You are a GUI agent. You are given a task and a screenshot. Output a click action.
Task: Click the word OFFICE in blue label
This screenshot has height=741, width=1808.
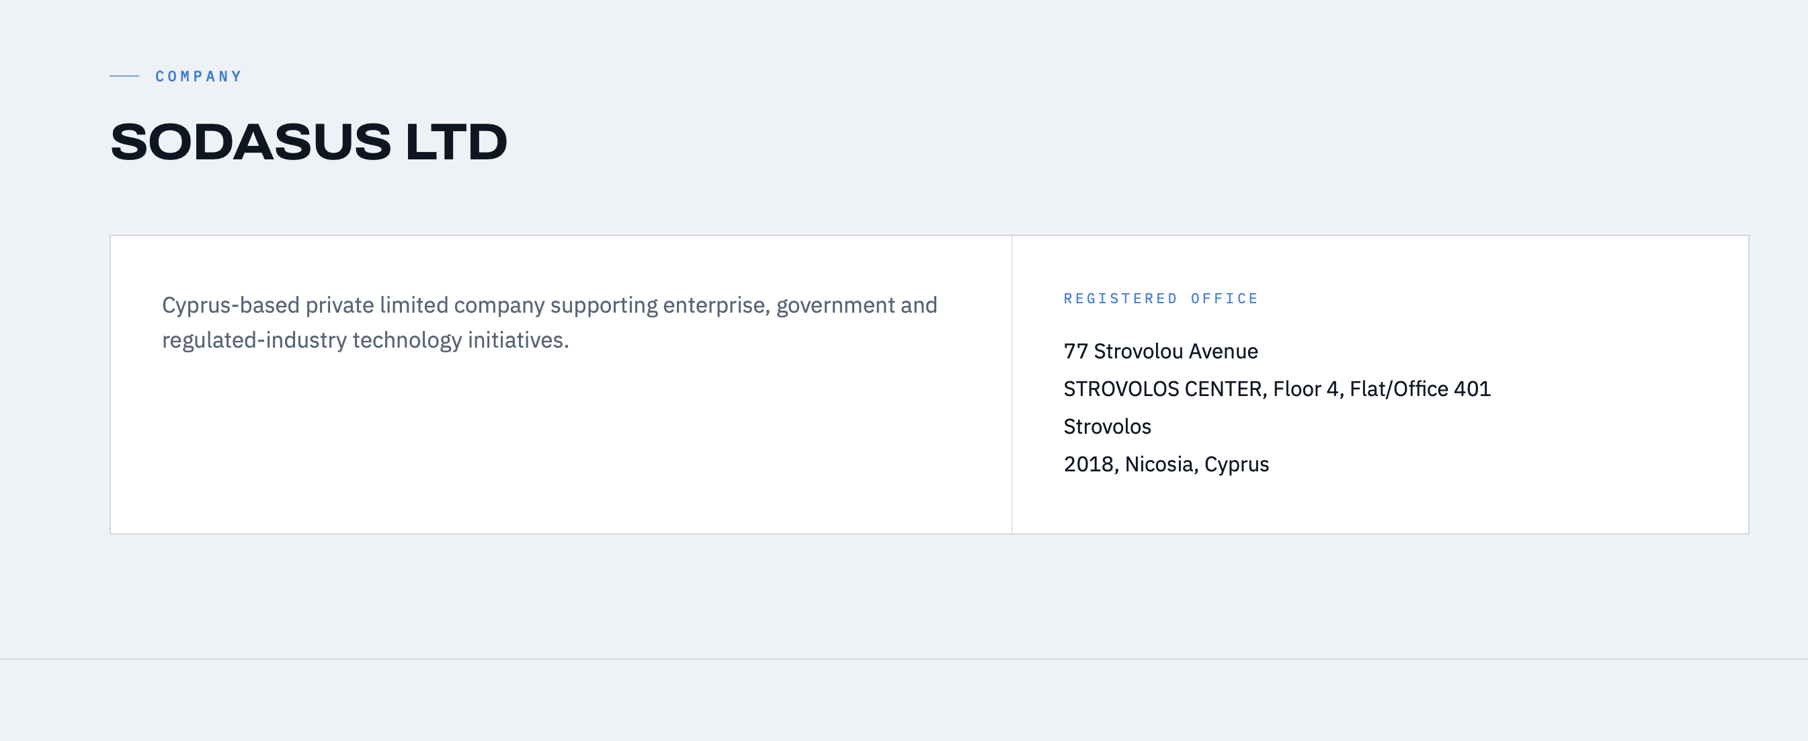(x=1225, y=299)
